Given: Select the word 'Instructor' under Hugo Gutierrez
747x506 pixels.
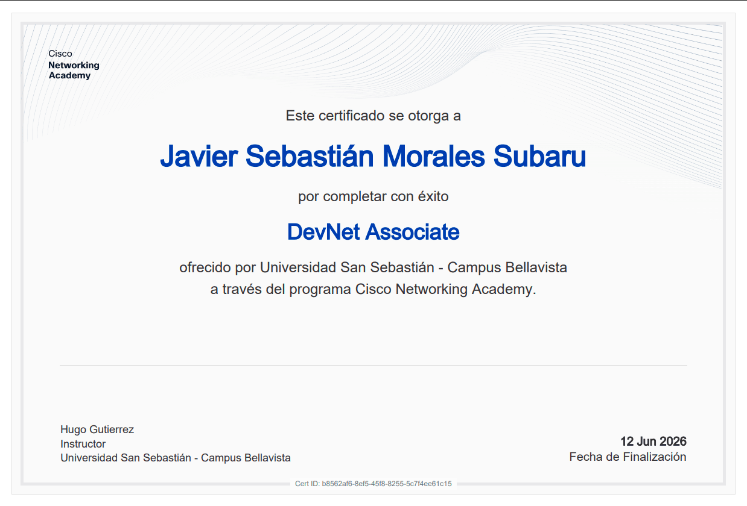Looking at the screenshot, I should click(83, 444).
